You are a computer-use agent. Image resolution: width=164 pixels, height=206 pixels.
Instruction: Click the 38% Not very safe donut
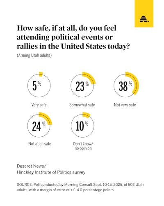(x=126, y=85)
